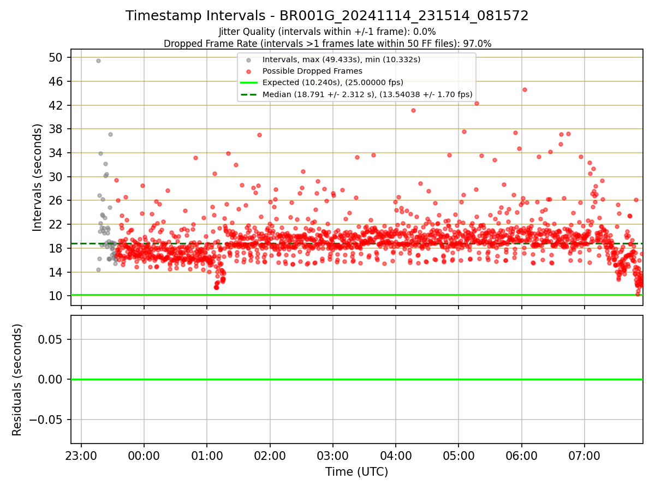
Task: Click the '−0.05' residuals tick label
Action: [46, 420]
